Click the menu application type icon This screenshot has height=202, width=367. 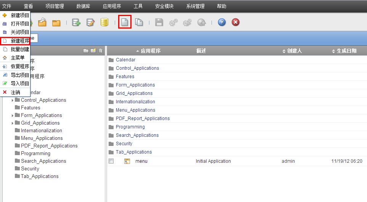tap(127, 161)
